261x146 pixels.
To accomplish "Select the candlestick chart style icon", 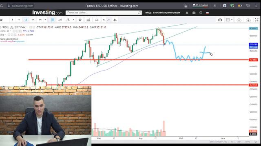I will 52,20.
